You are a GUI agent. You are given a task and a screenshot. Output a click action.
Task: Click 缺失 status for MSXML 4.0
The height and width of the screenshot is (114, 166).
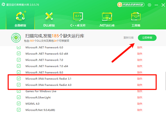pyautogui.click(x=140, y=104)
